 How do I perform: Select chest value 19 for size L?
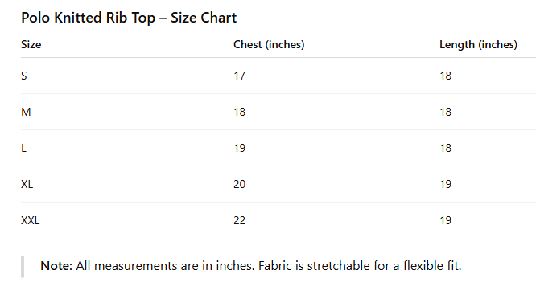[x=239, y=148]
